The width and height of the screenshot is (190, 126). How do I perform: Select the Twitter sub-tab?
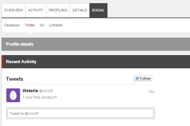(x=30, y=25)
